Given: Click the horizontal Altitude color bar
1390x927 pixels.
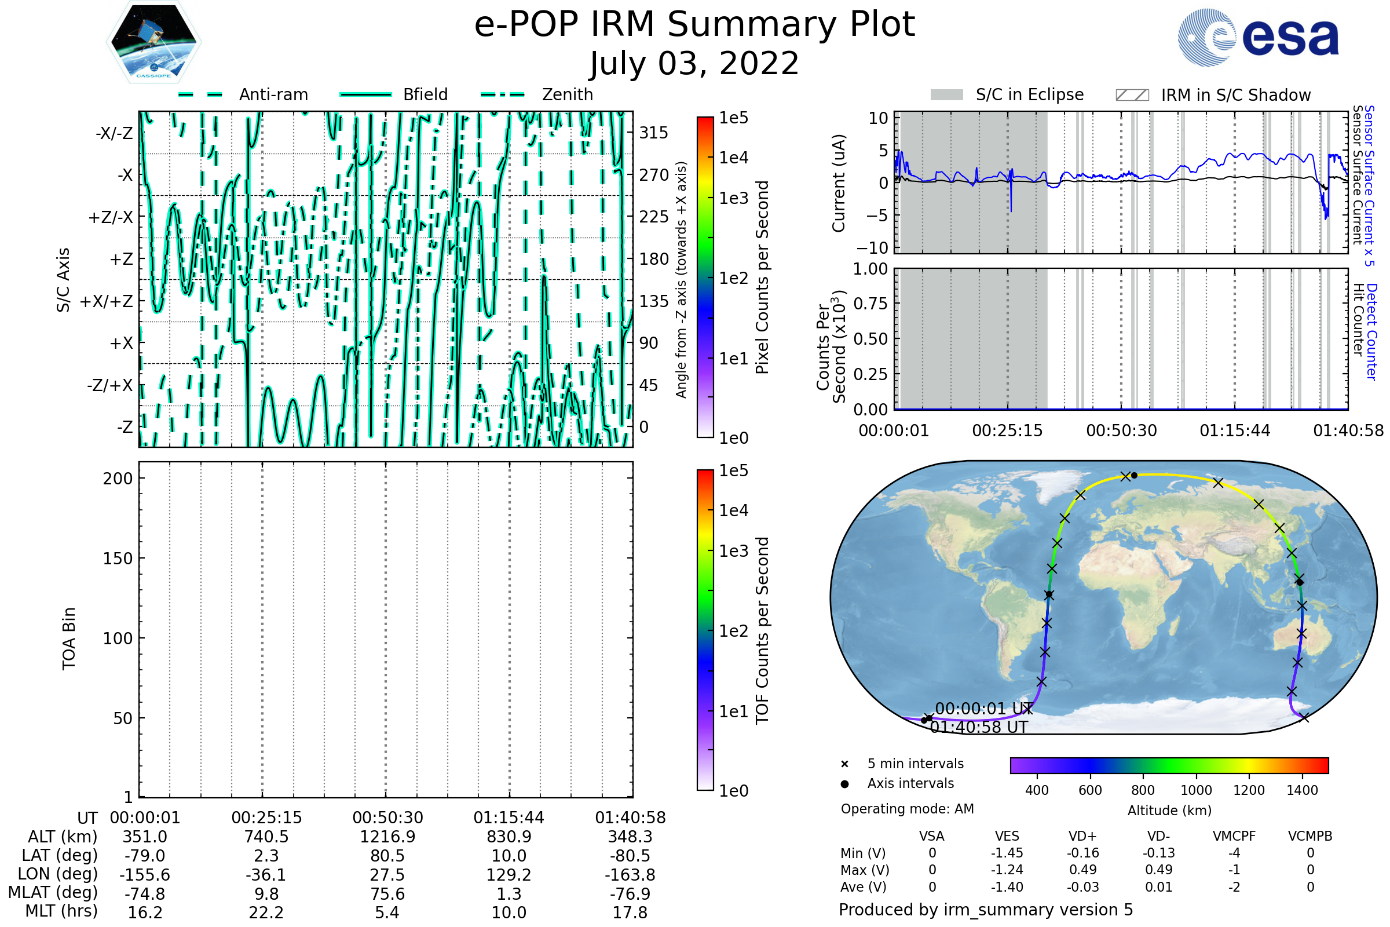Looking at the screenshot, I should point(1169,765).
